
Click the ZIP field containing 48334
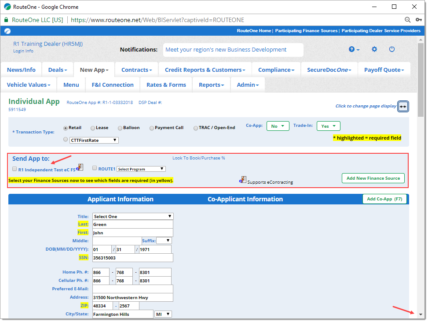102,306
